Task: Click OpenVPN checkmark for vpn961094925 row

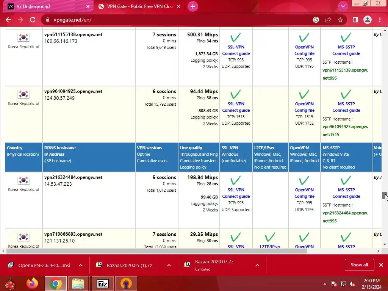Action: (x=304, y=94)
